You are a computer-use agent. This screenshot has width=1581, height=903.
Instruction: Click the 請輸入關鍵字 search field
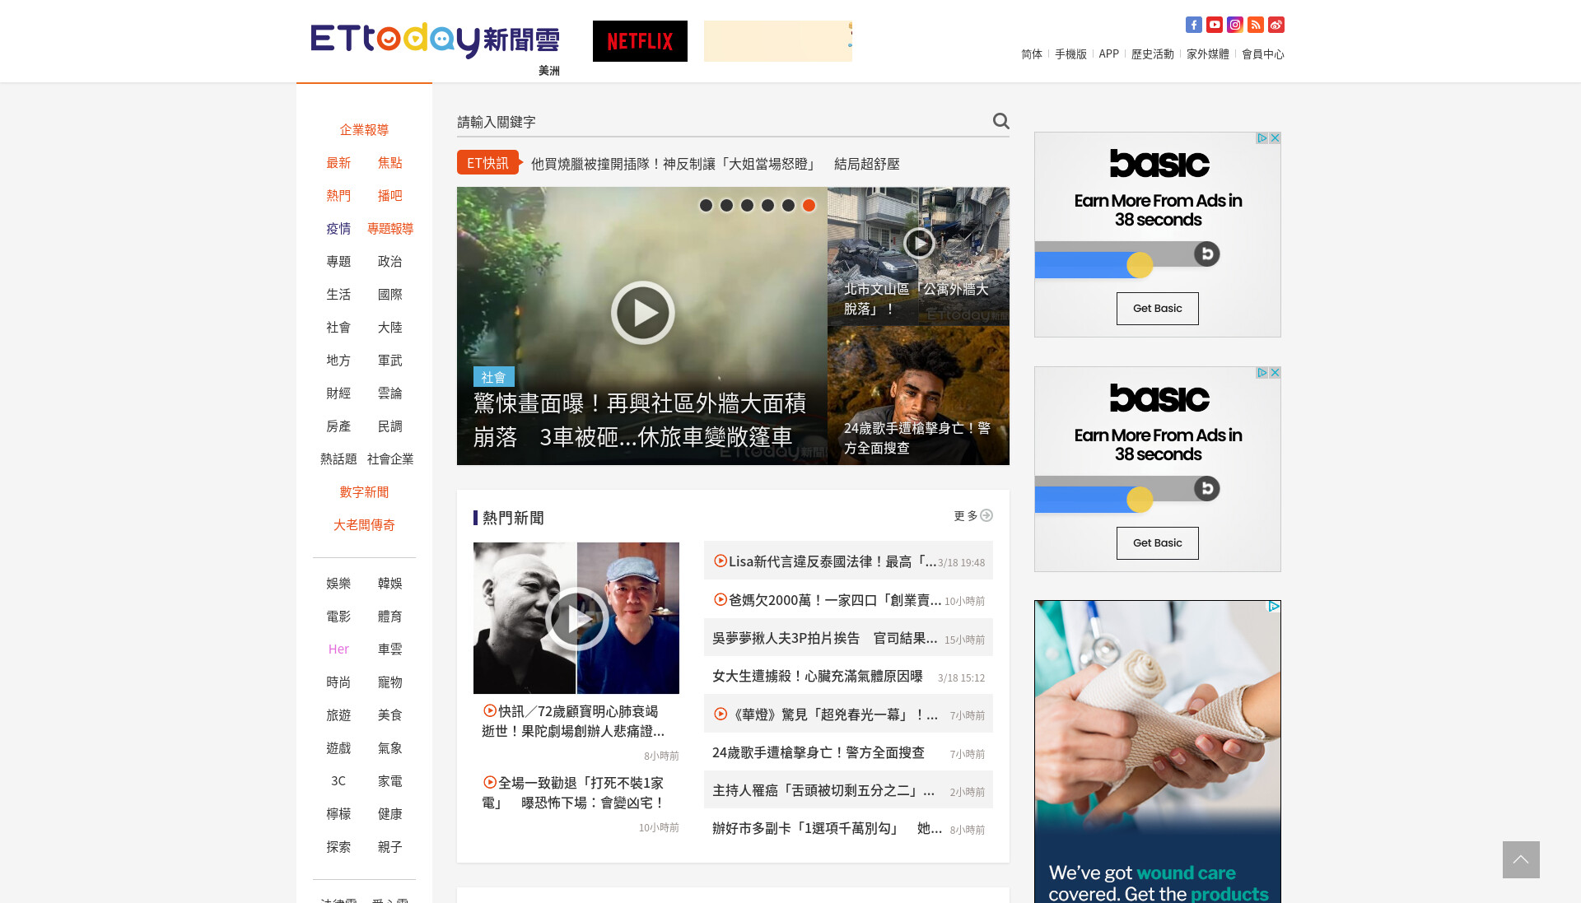(721, 122)
